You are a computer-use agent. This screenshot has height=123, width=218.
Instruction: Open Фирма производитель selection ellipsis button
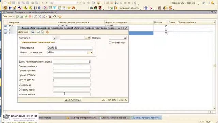tap(89, 52)
